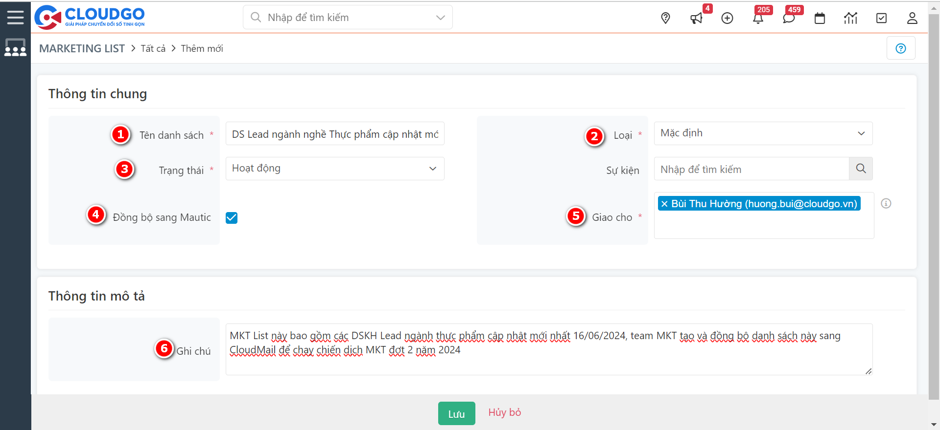Open the megaphone announcements icon
940x430 pixels.
[x=696, y=19]
